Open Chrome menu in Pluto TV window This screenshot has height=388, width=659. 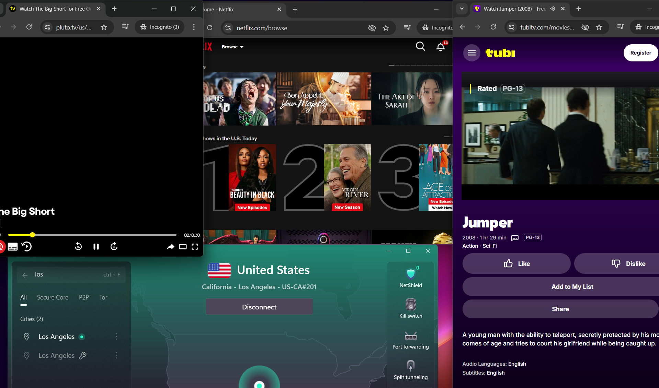194,27
